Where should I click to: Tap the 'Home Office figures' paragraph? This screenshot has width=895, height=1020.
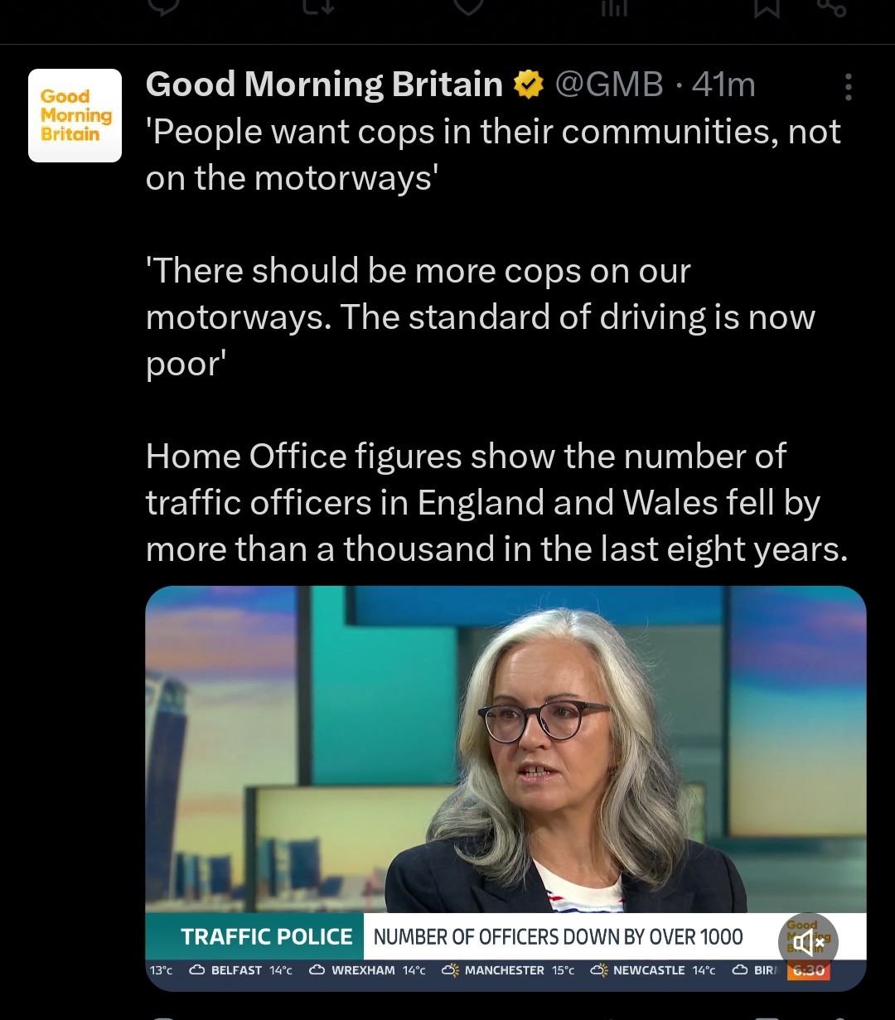point(497,503)
